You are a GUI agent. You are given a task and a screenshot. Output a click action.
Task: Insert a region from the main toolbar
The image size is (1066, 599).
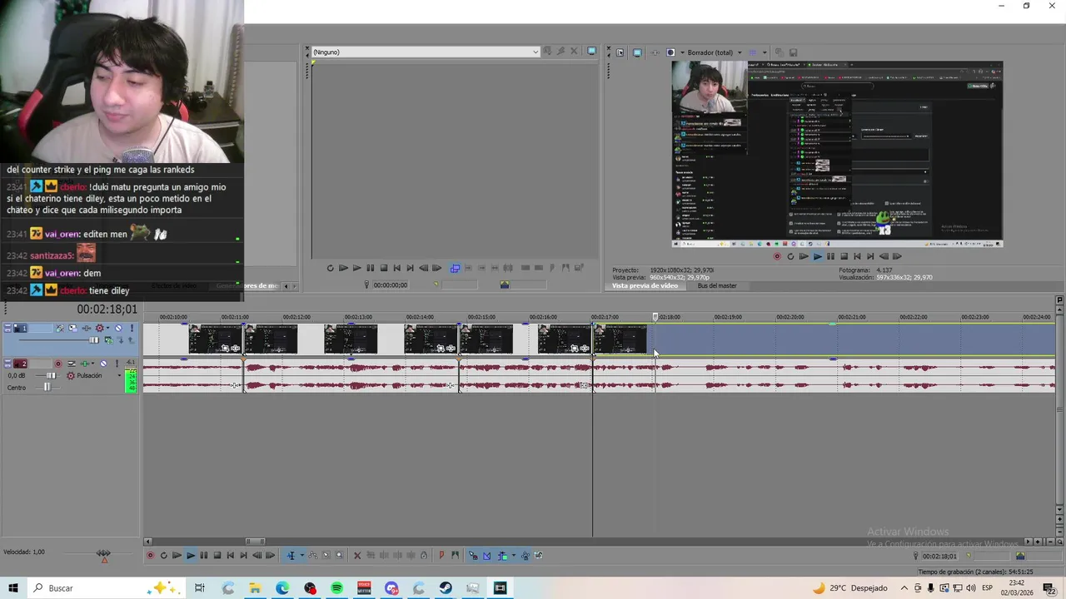pos(456,555)
